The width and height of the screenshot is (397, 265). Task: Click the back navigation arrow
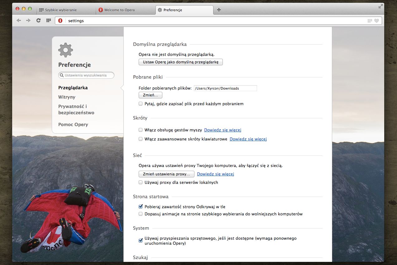point(19,21)
